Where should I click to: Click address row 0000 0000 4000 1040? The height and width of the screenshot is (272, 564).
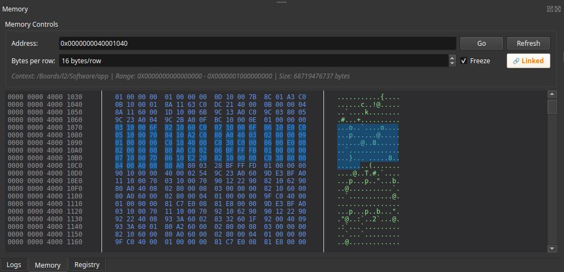click(45, 104)
